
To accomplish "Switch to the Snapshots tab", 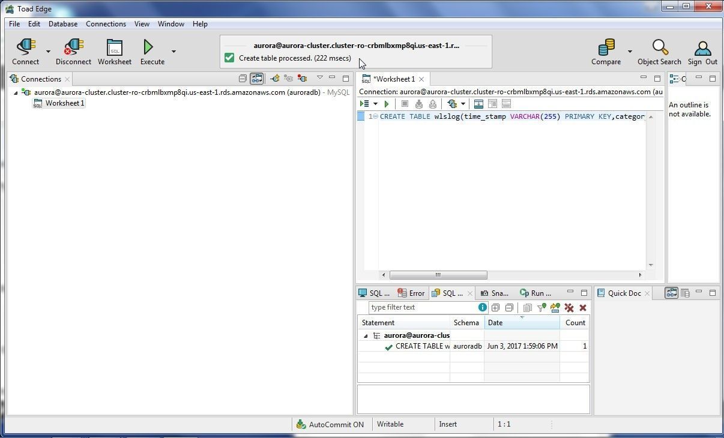I will (x=494, y=293).
